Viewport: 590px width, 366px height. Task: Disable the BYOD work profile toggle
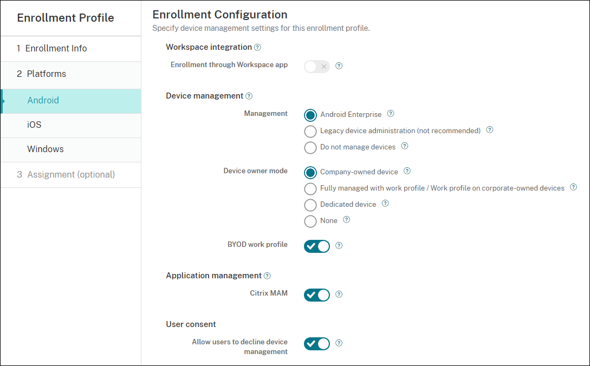(316, 246)
